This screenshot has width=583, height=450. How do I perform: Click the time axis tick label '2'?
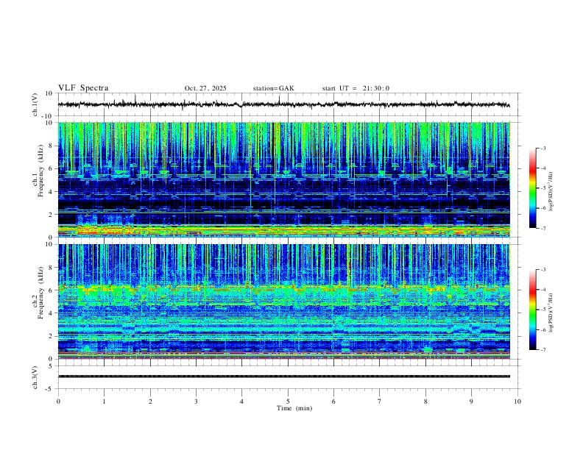pyautogui.click(x=150, y=401)
